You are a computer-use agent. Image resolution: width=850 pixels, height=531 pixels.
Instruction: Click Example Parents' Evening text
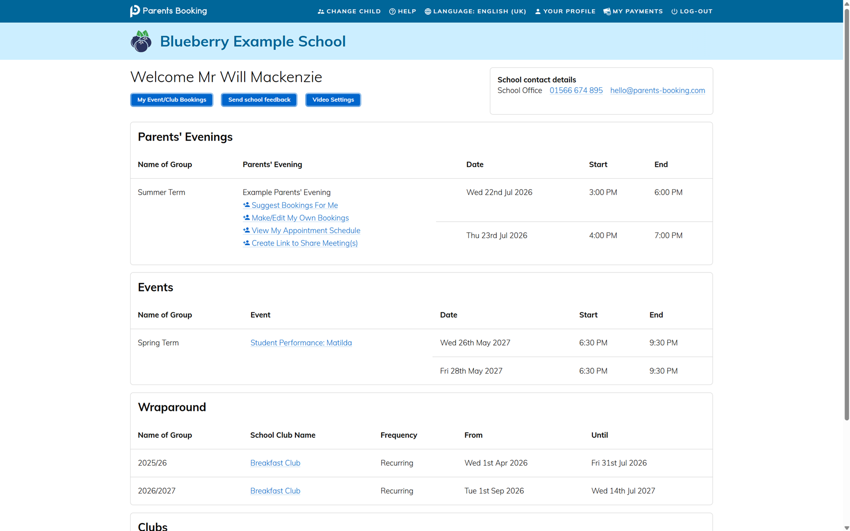(286, 192)
